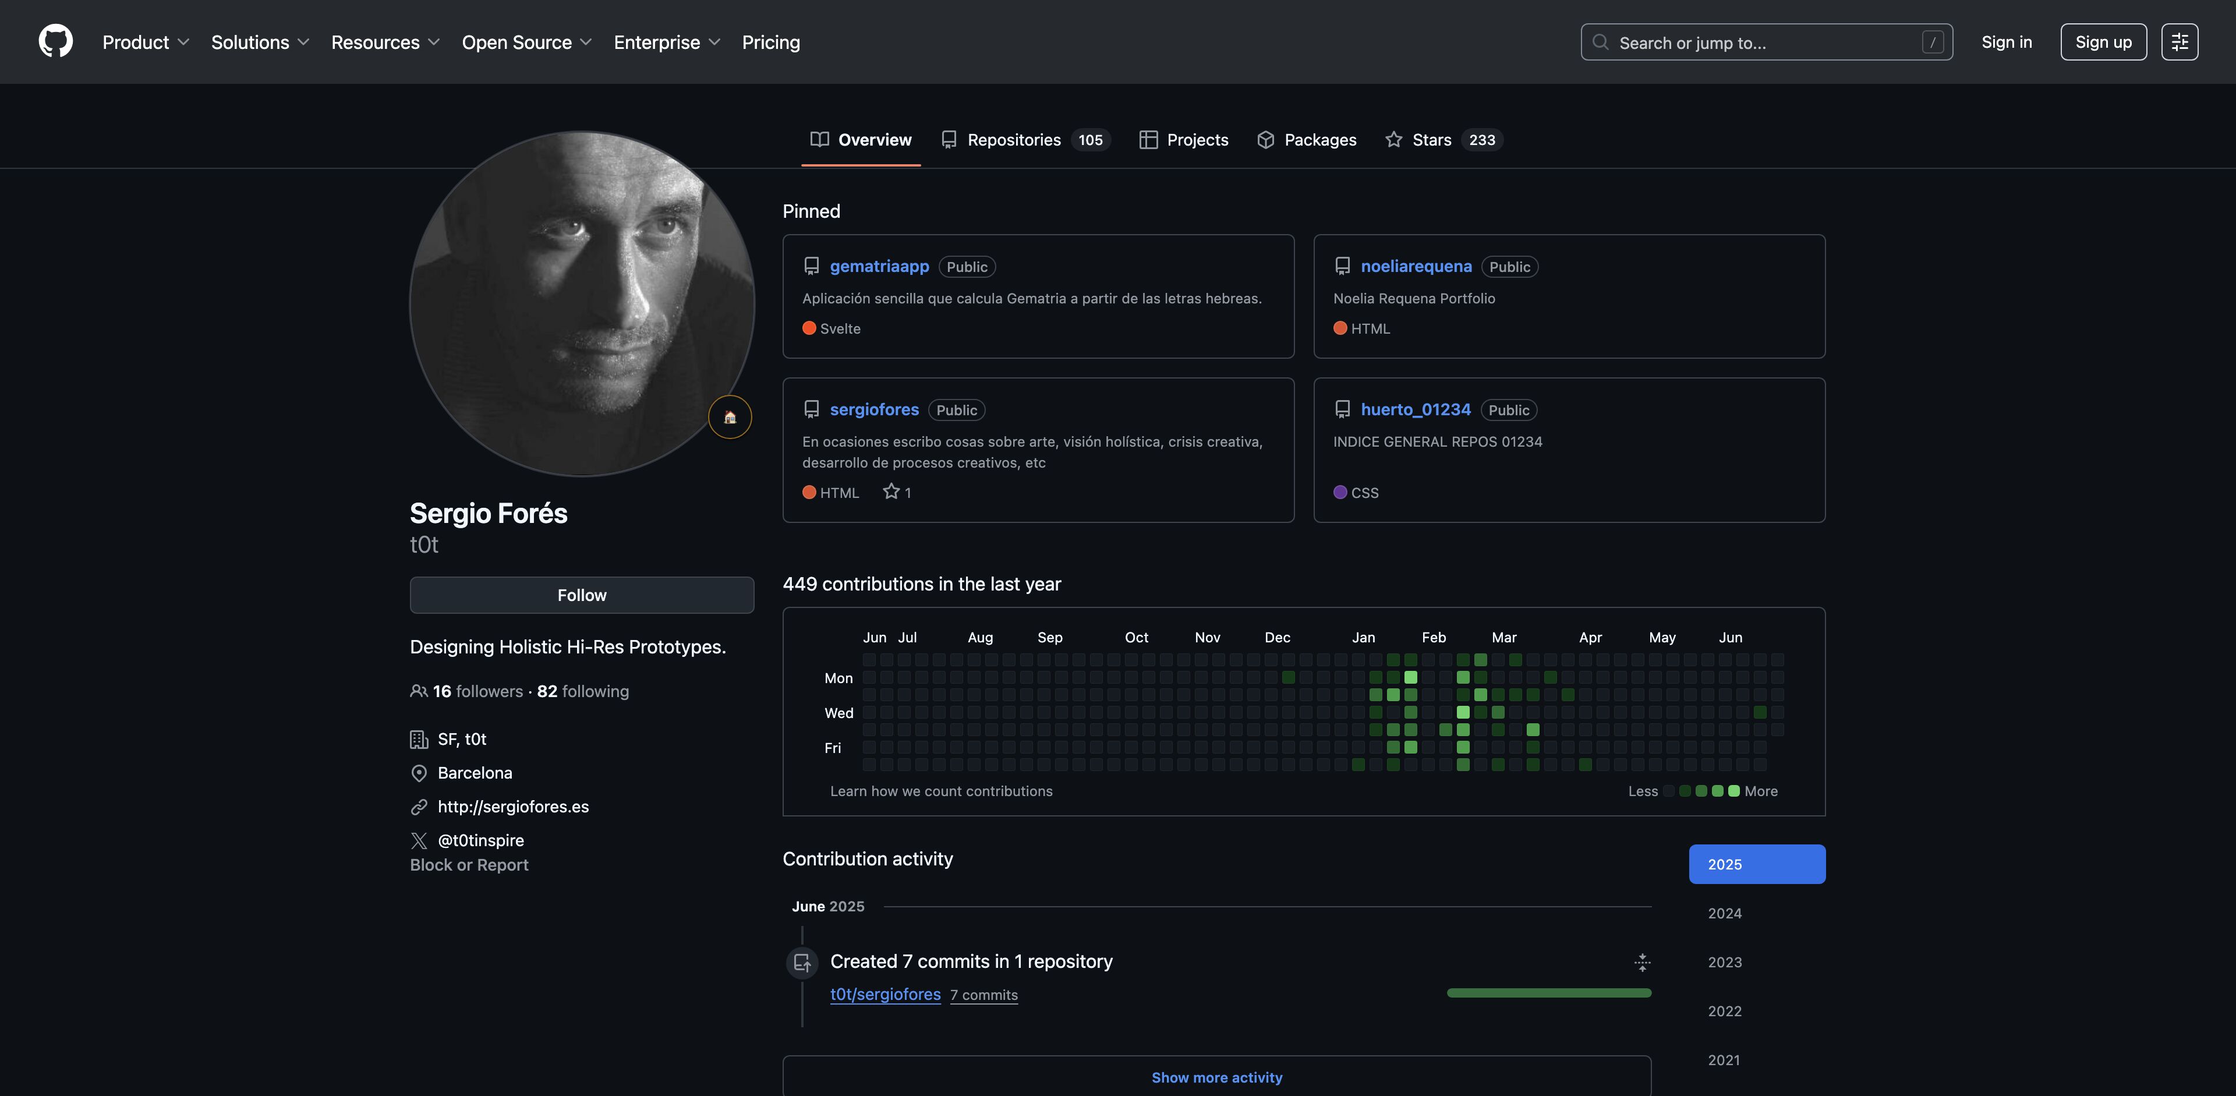
Task: Click the organization building icon
Action: pyautogui.click(x=419, y=740)
